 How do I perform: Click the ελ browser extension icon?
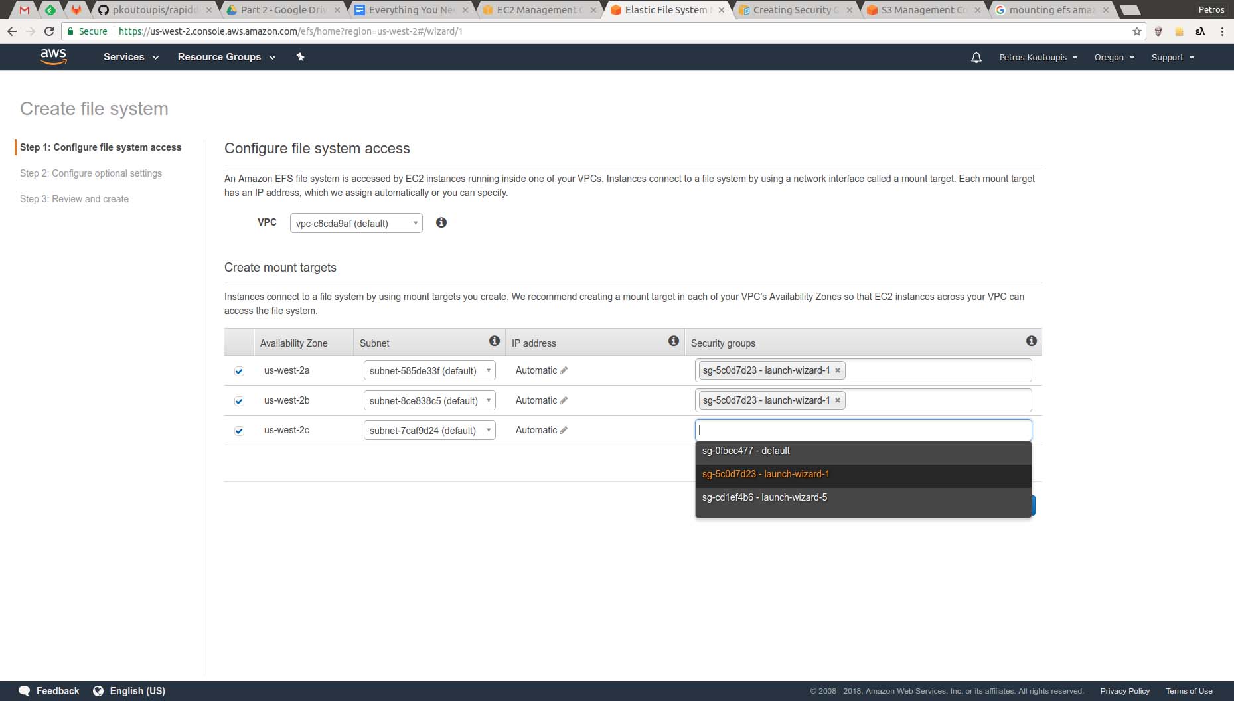[x=1200, y=31]
